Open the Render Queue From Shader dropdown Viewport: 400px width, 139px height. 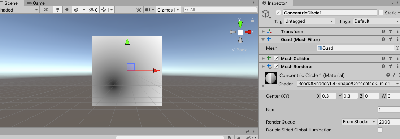pyautogui.click(x=359, y=122)
